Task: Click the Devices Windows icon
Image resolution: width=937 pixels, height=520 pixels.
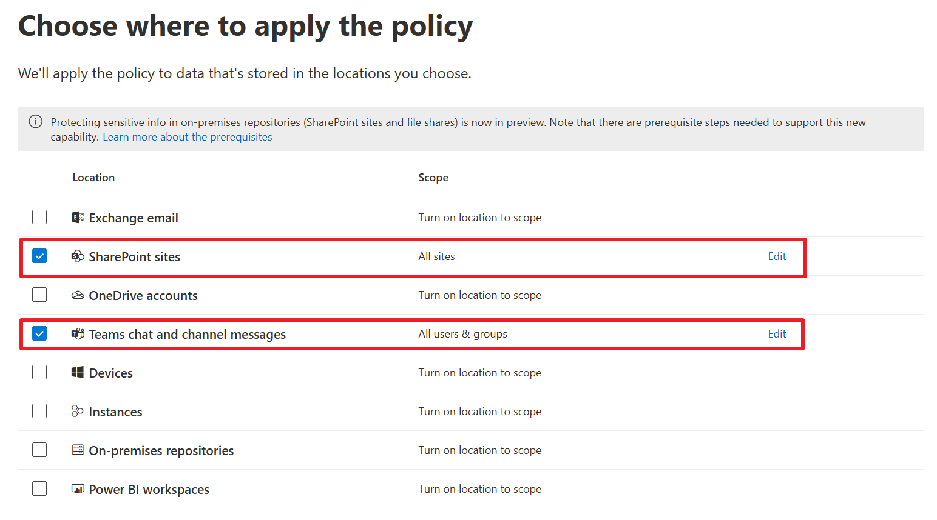Action: [x=78, y=372]
